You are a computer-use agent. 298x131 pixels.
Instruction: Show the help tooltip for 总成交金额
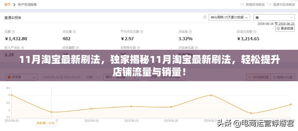tap(255, 32)
